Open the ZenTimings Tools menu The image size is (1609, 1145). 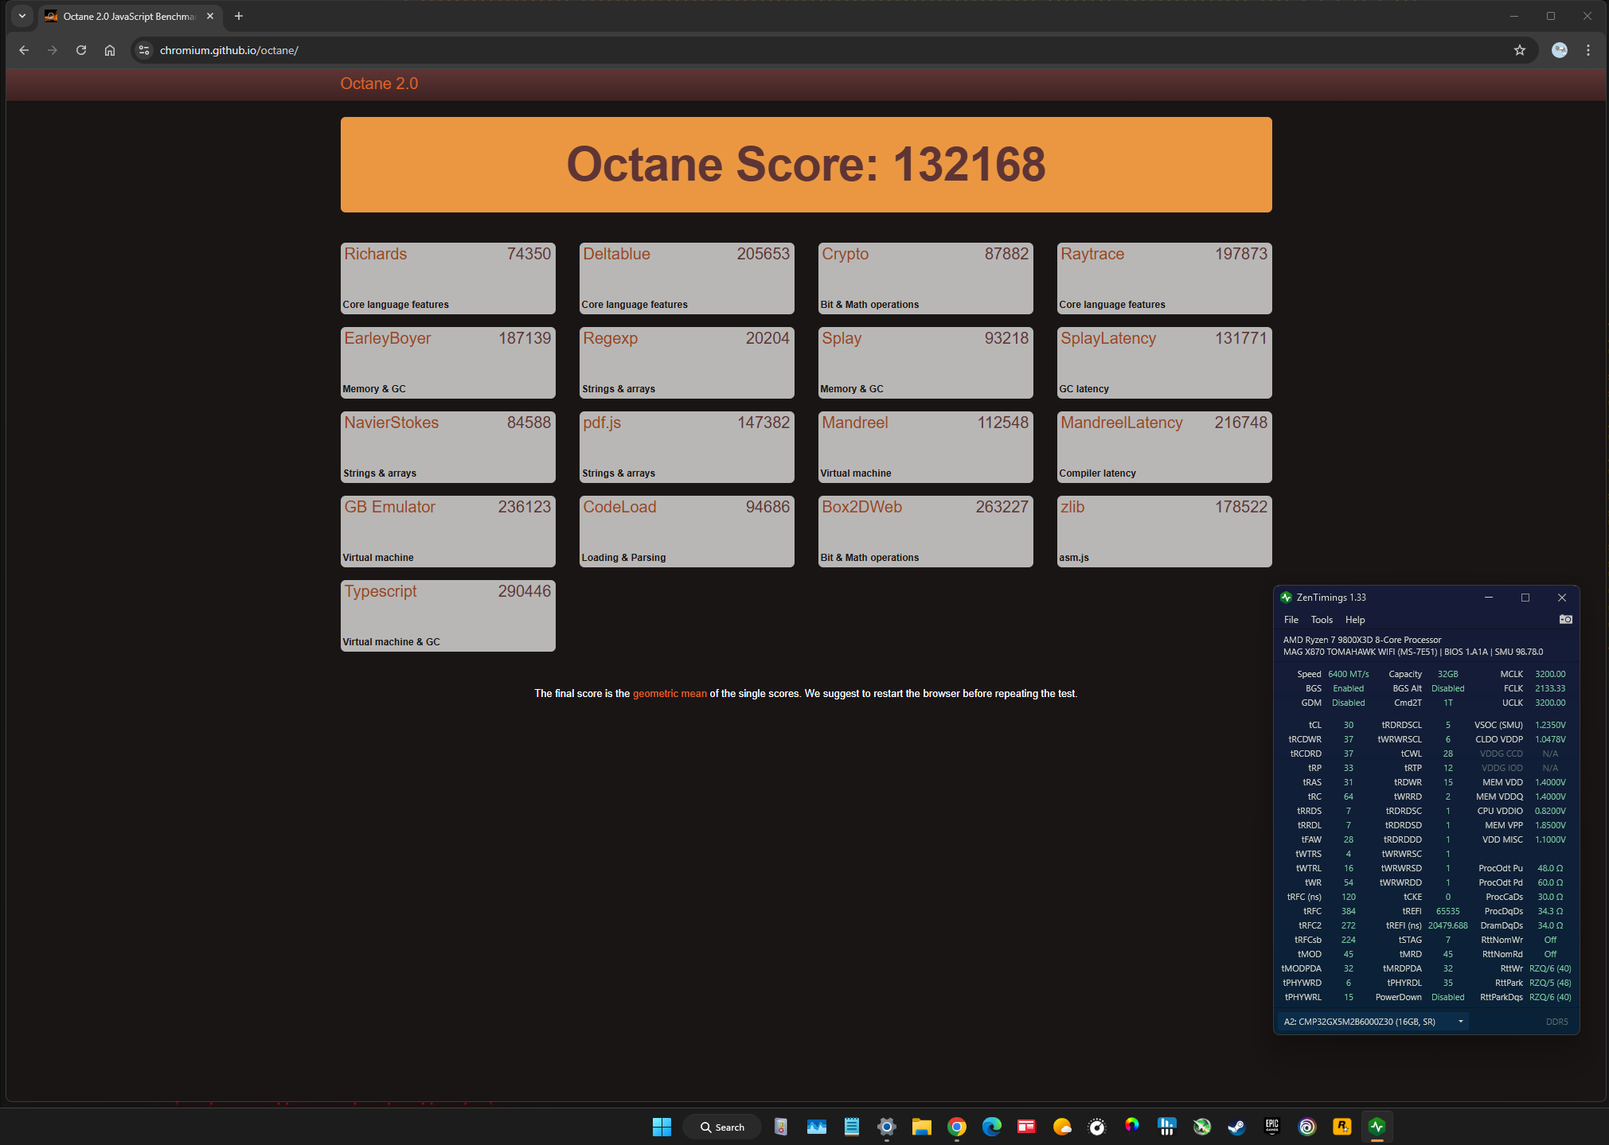(1322, 620)
